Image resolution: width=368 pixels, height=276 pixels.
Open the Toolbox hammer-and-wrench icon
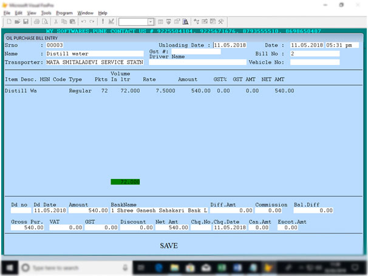tap(221, 22)
